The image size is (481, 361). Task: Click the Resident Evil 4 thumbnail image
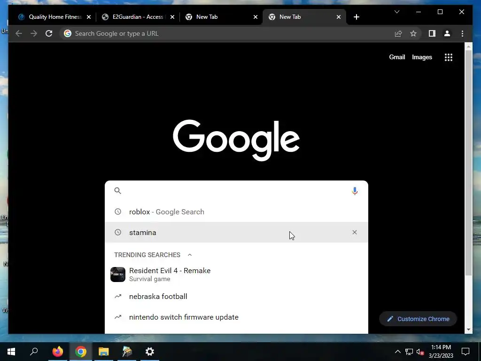tap(118, 275)
